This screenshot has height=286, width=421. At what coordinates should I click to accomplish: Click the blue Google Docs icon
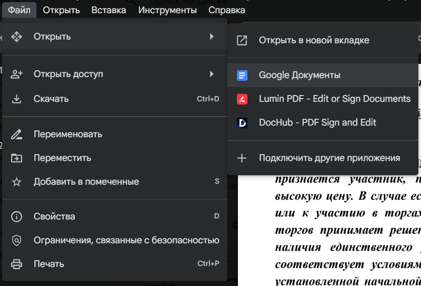point(242,75)
